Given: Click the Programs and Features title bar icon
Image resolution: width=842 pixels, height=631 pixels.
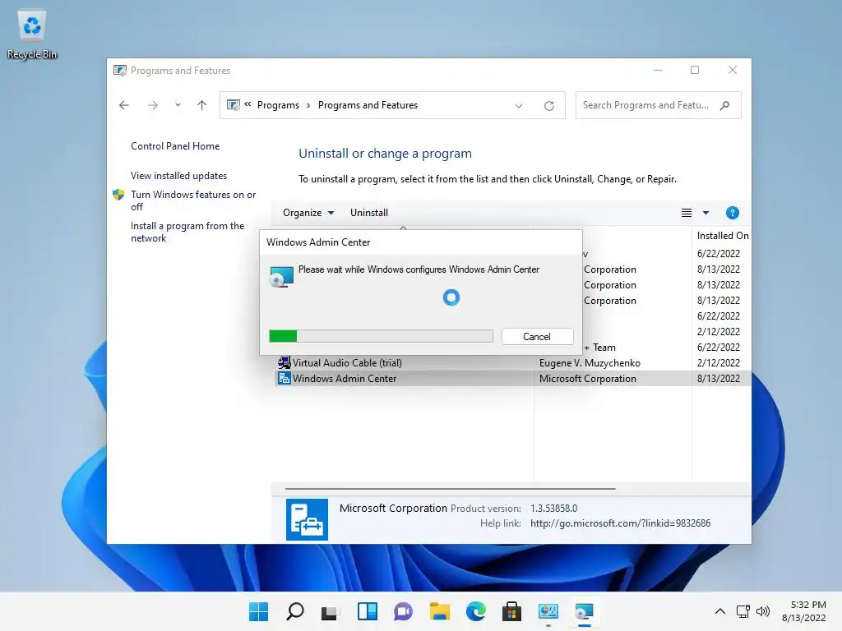Looking at the screenshot, I should click(120, 71).
